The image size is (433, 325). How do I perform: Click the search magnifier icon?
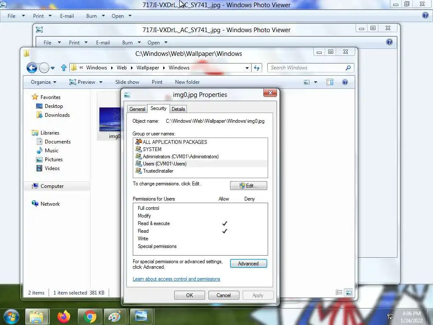pyautogui.click(x=348, y=68)
